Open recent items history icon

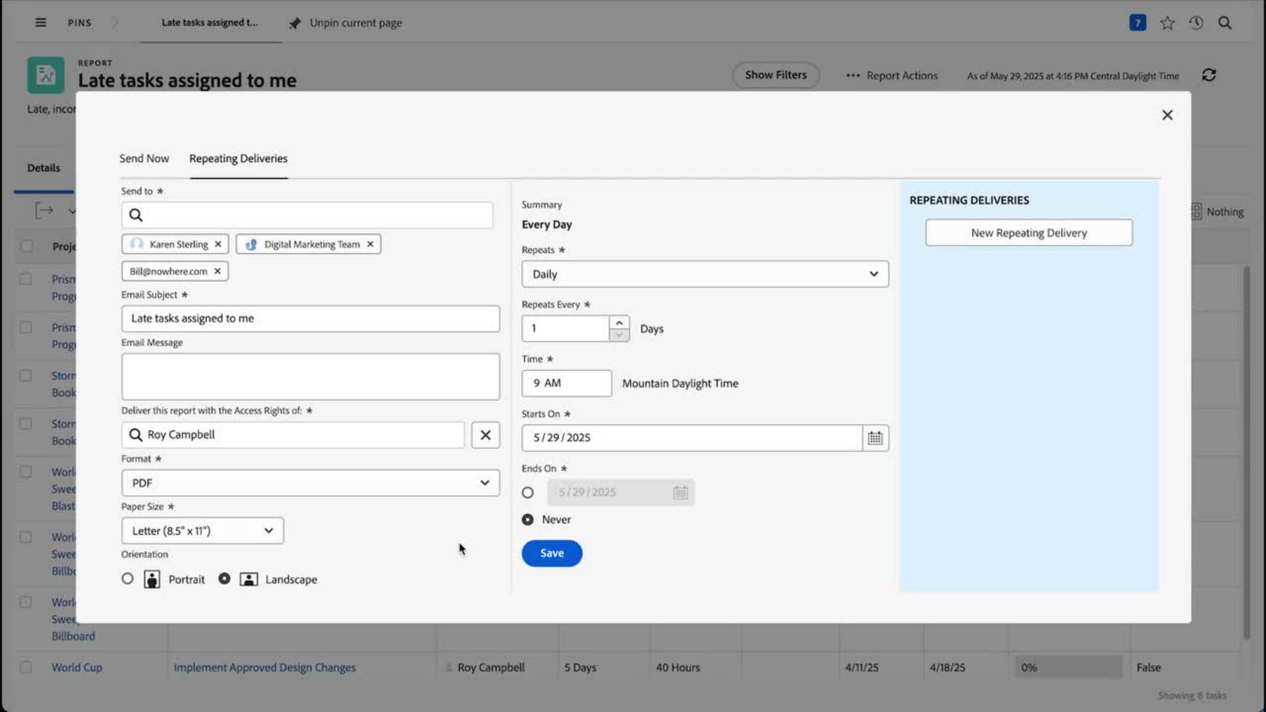[x=1195, y=22]
